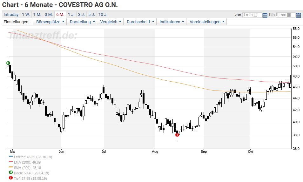Click the 'Einstellungen:' label
Image resolution: width=303 pixels, height=182 pixels.
[17, 22]
